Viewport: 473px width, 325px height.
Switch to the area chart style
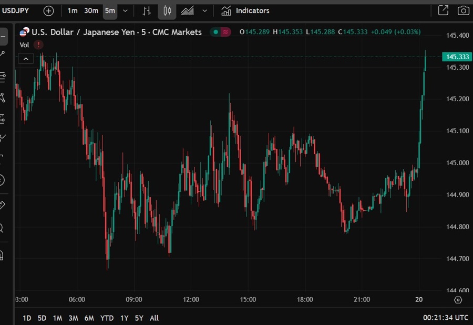tap(187, 10)
